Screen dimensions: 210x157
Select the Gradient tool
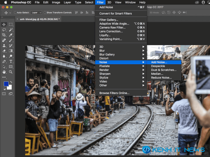point(11,51)
